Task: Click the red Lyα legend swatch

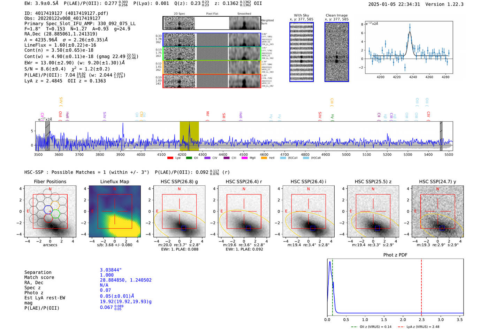Action: [170, 158]
